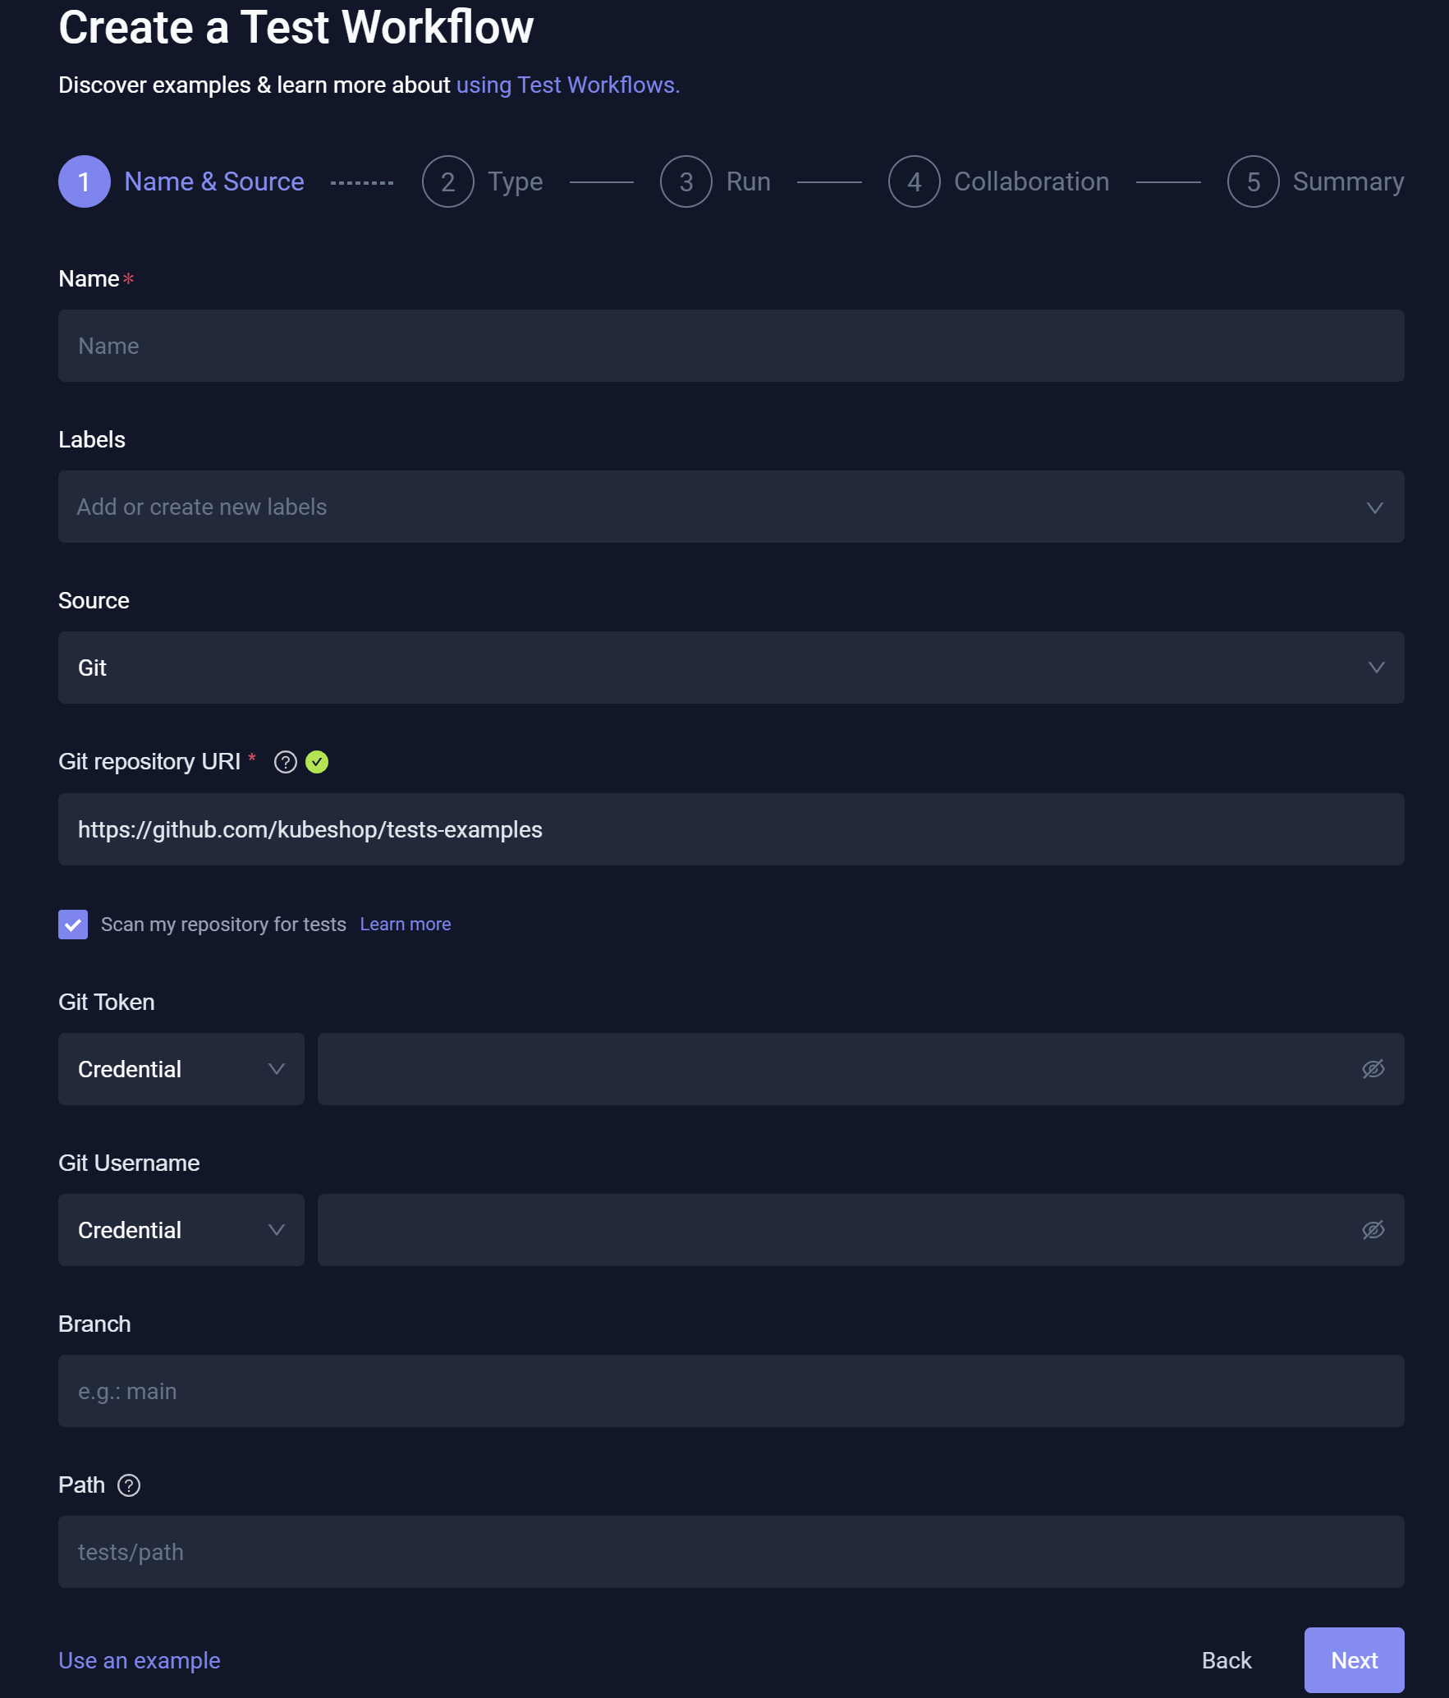Click the step 3 Run circle
The height and width of the screenshot is (1698, 1449).
tap(686, 181)
